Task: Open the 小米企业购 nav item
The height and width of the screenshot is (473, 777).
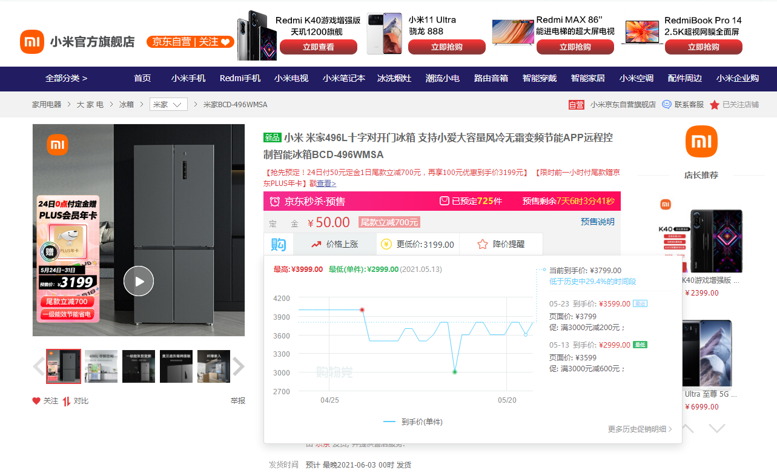Action: [738, 79]
